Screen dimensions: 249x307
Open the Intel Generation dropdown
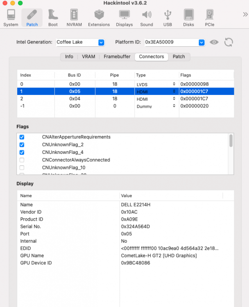(101, 42)
